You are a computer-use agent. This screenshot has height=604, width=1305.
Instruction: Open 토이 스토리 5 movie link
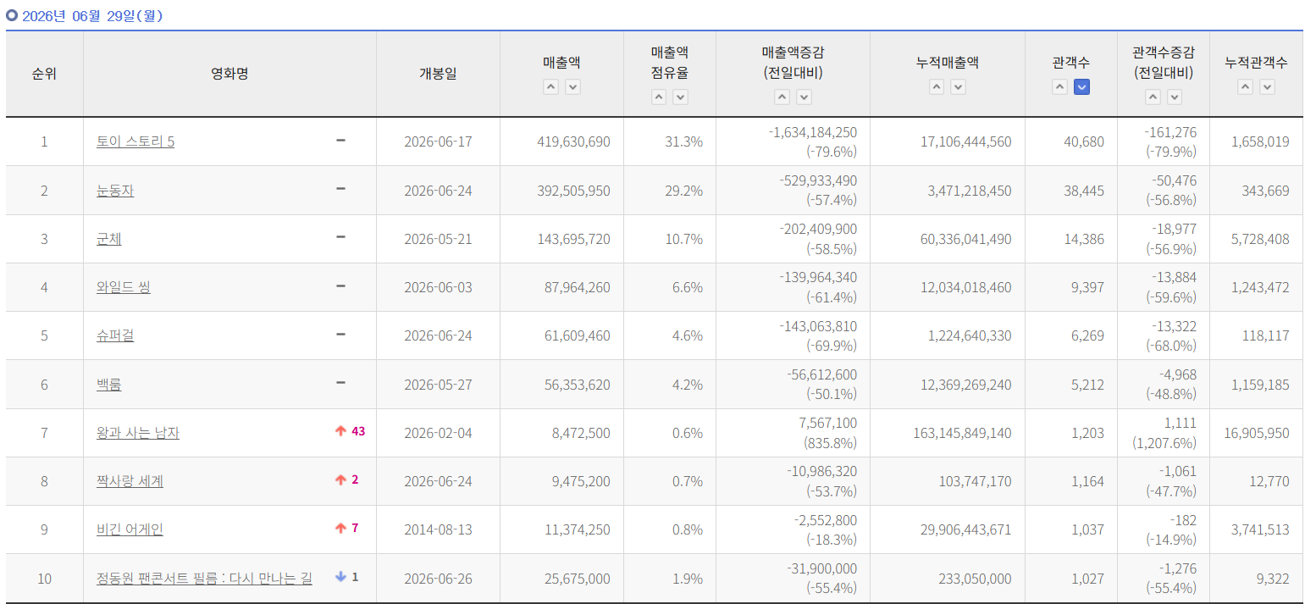pyautogui.click(x=135, y=141)
